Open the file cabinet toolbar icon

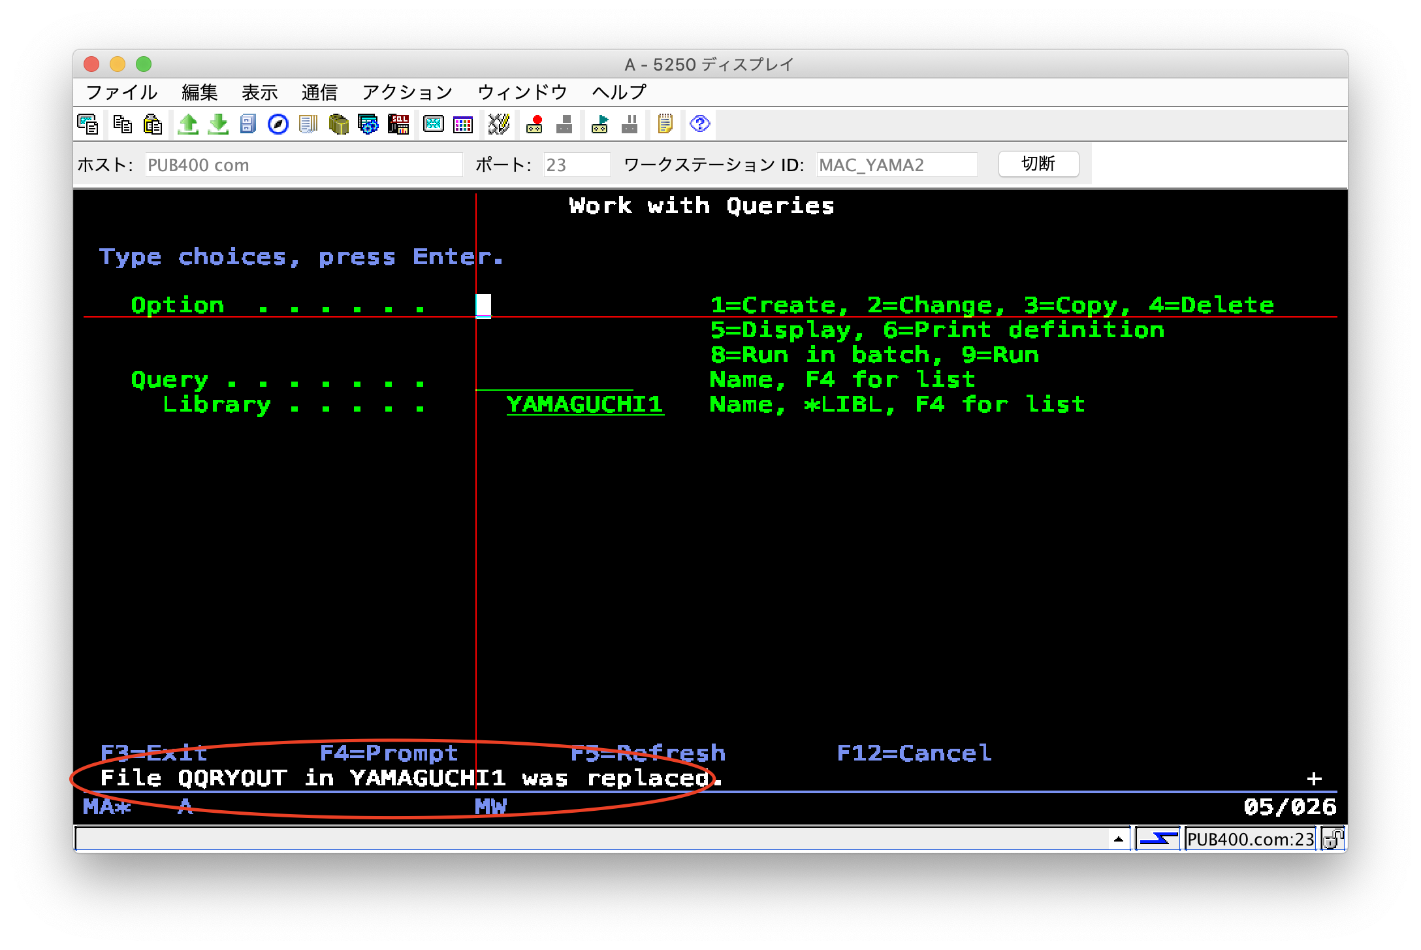247,124
